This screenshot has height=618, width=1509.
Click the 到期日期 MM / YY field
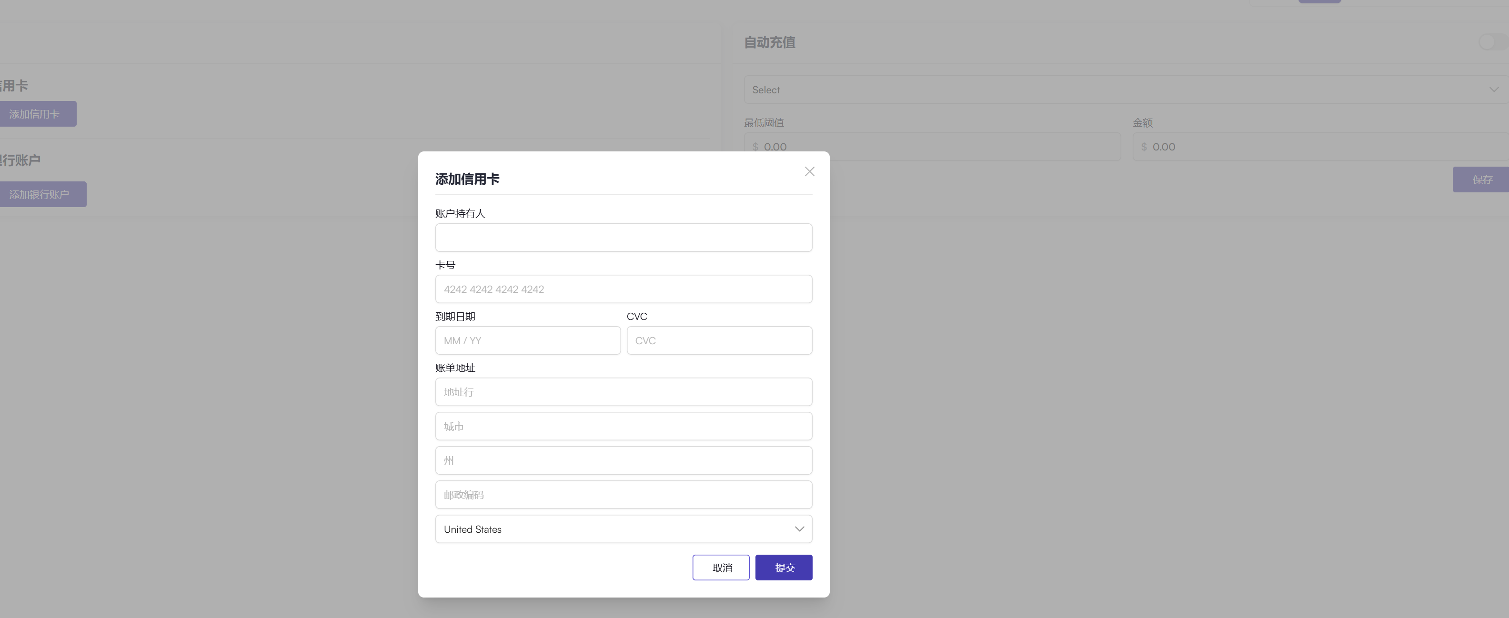[528, 340]
